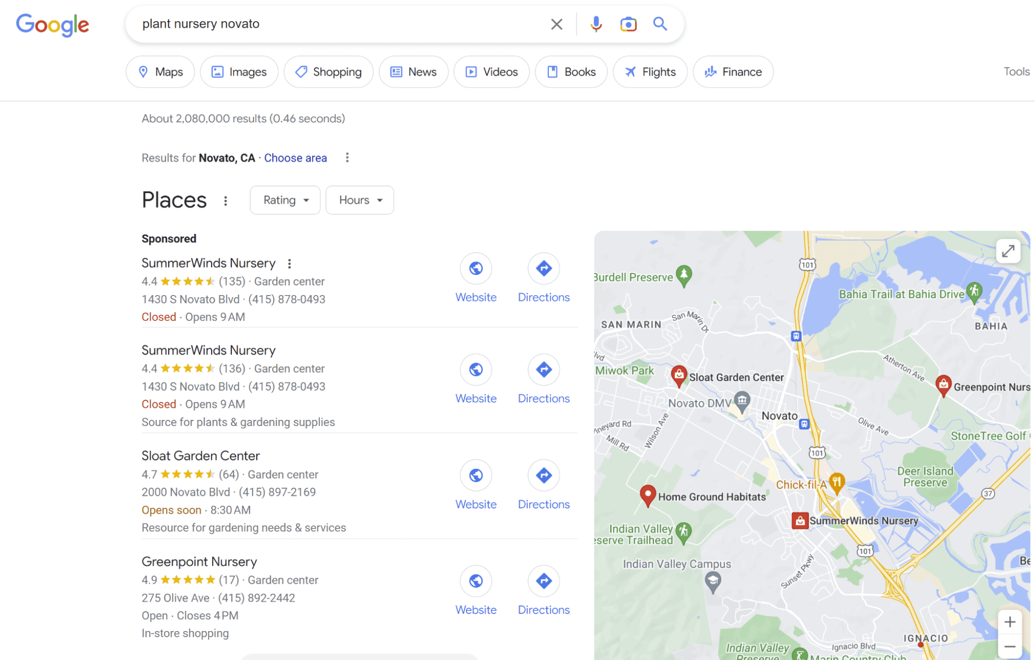Switch to the Shopping tab
This screenshot has width=1035, height=660.
point(328,72)
